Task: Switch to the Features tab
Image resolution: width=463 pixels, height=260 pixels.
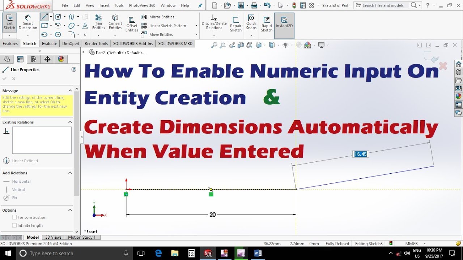Action: (x=10, y=44)
